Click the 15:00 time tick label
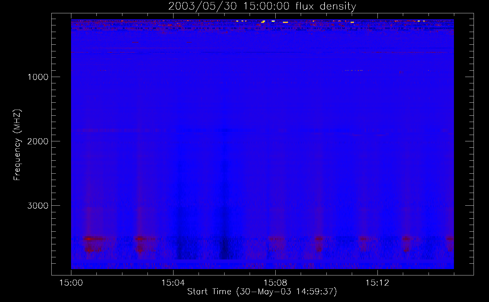The width and height of the screenshot is (489, 302). point(71,283)
